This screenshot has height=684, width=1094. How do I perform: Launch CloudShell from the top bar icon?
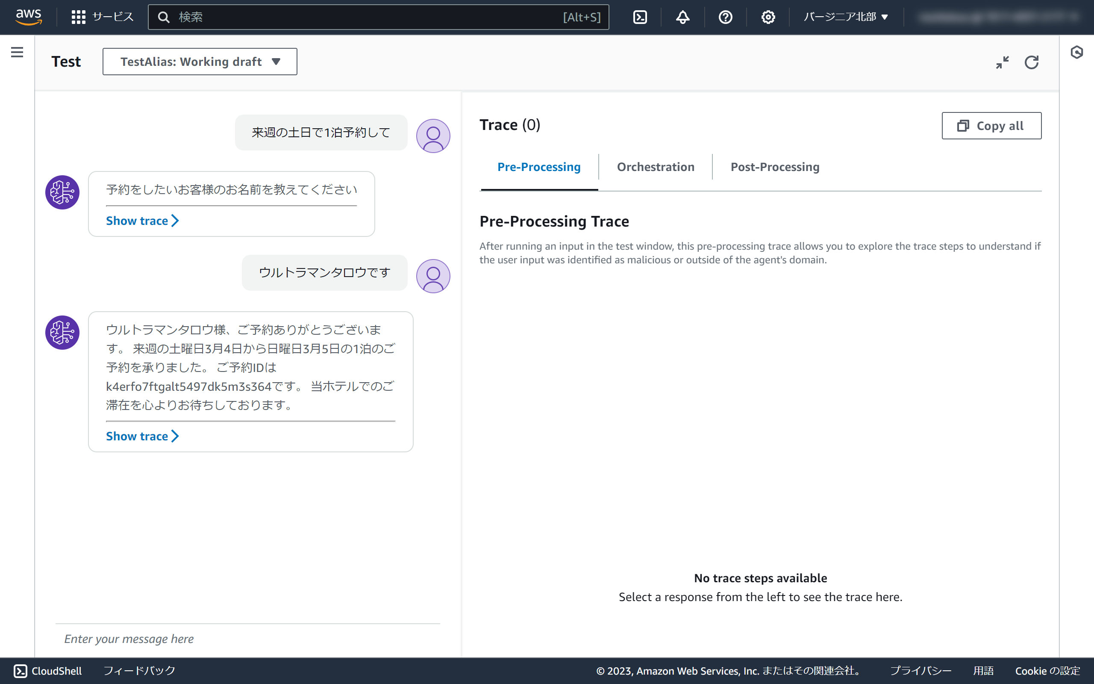(x=640, y=17)
